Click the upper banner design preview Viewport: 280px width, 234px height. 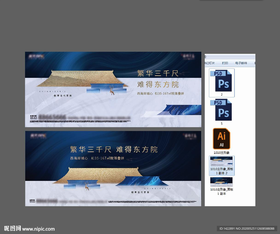coord(113,89)
